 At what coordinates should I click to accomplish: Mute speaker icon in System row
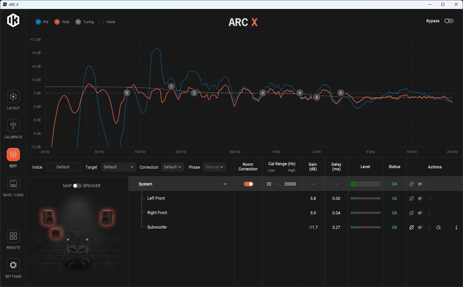(x=421, y=184)
